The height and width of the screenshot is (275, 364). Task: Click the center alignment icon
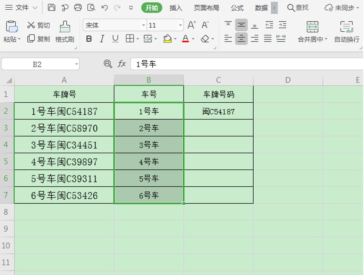(241, 39)
